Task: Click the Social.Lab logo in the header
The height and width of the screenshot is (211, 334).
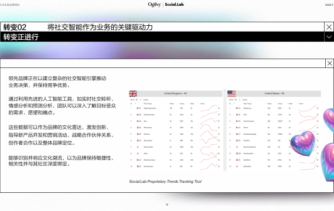Action: pyautogui.click(x=174, y=5)
